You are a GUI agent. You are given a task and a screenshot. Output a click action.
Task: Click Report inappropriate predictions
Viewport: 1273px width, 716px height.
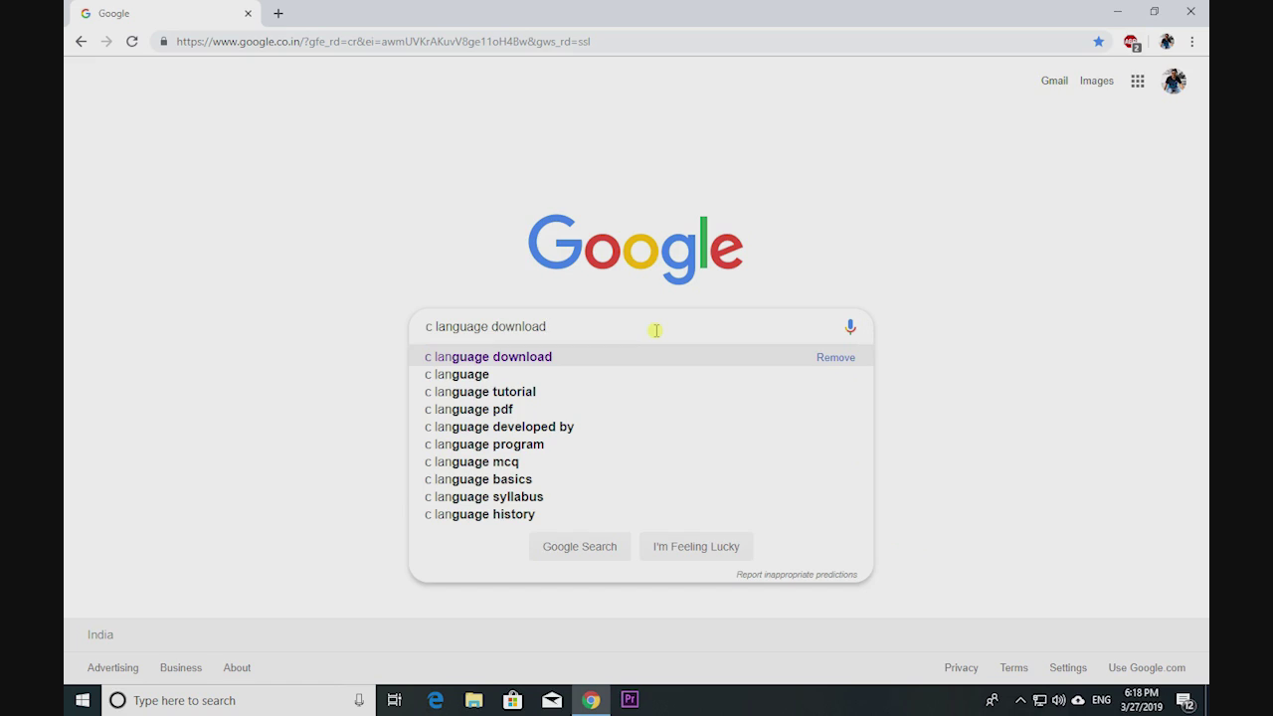click(797, 575)
